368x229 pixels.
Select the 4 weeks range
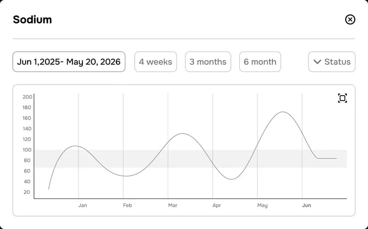click(155, 62)
